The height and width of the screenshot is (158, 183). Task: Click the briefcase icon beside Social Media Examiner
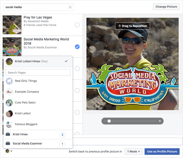pyautogui.click(x=8, y=143)
